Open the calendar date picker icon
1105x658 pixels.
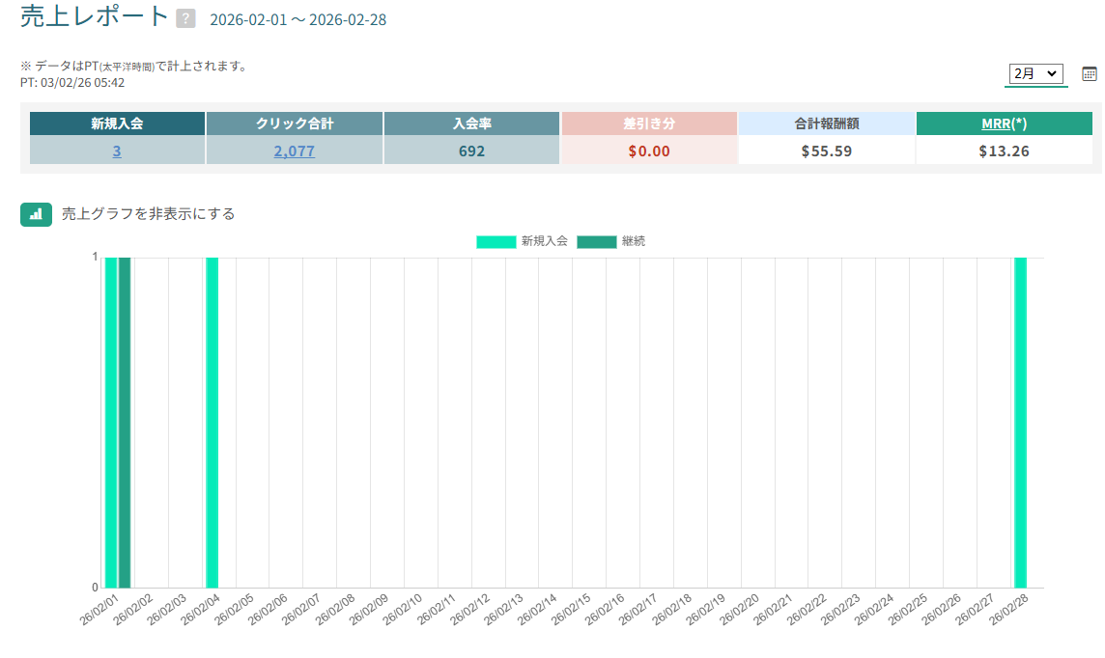tap(1090, 73)
